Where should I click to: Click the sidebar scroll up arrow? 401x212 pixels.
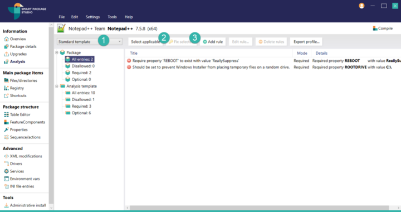[x=51, y=25]
